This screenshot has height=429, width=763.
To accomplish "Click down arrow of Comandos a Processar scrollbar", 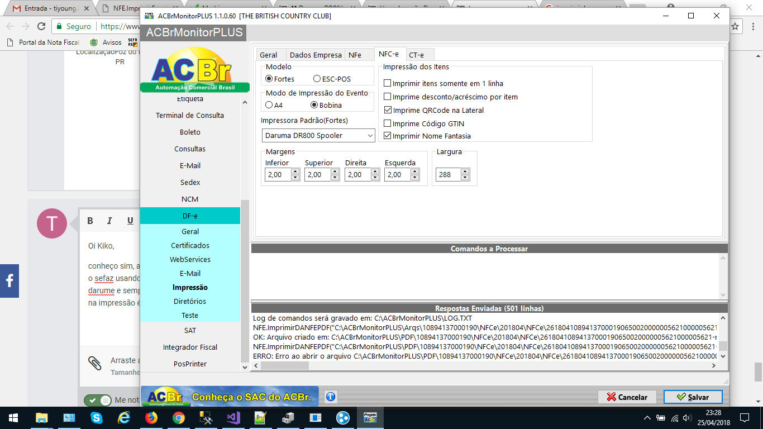I will [x=723, y=294].
